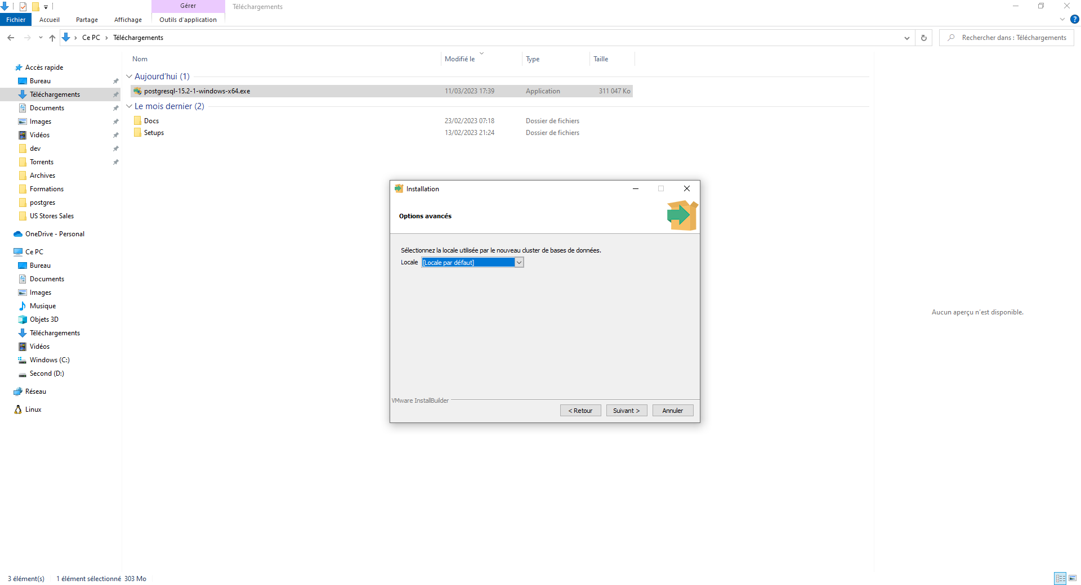Open the Torrents folder in sidebar
The height and width of the screenshot is (585, 1081).
point(42,162)
